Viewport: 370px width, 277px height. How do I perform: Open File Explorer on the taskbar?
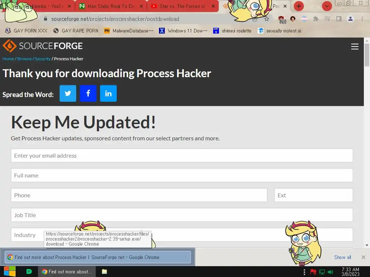tap(104, 272)
